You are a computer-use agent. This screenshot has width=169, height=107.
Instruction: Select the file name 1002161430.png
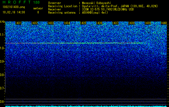coord(14,7)
